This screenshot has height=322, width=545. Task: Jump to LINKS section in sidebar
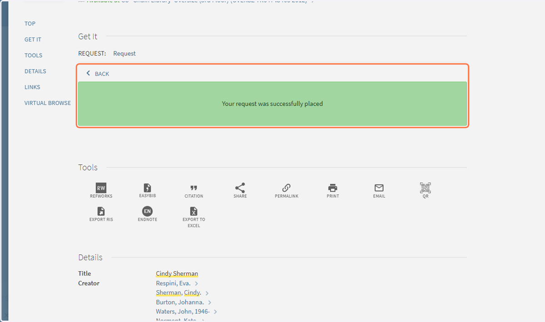click(x=32, y=87)
